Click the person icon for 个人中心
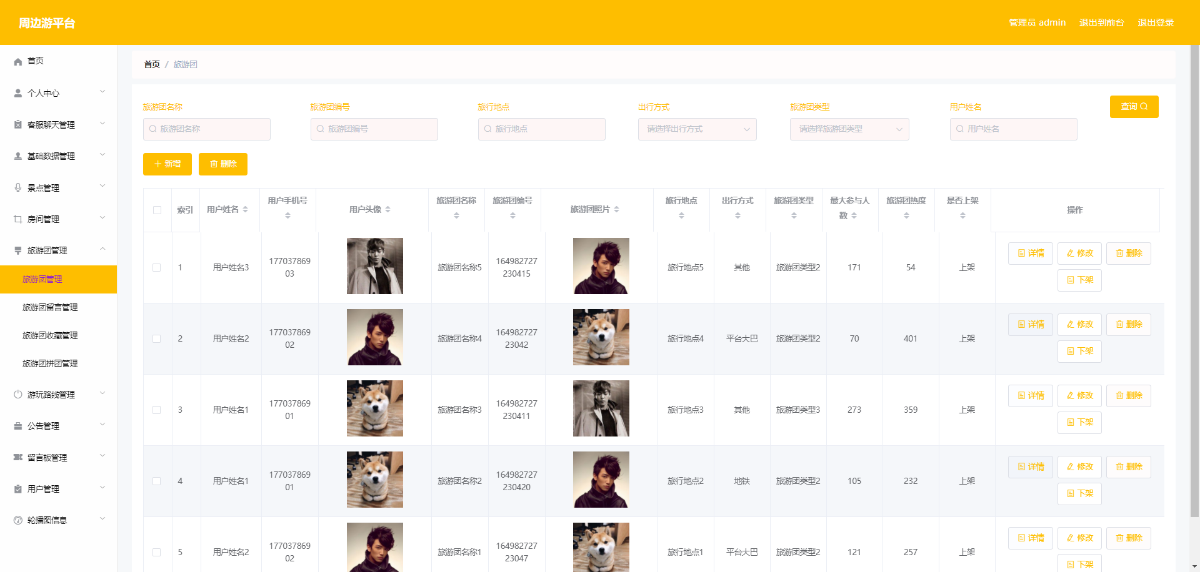Viewport: 1200px width, 572px height. 18,93
